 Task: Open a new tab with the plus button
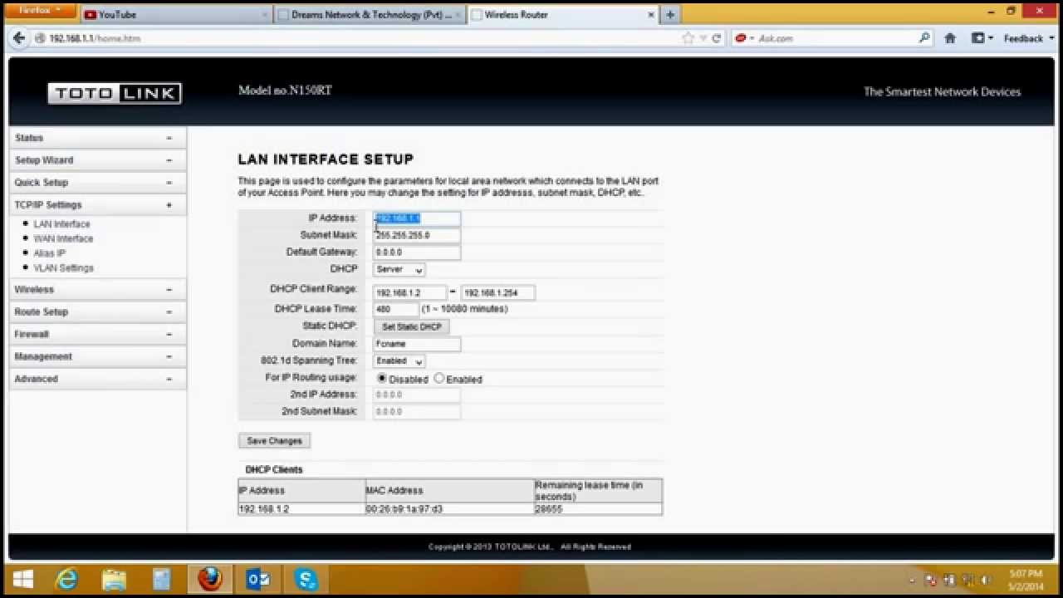tap(670, 14)
